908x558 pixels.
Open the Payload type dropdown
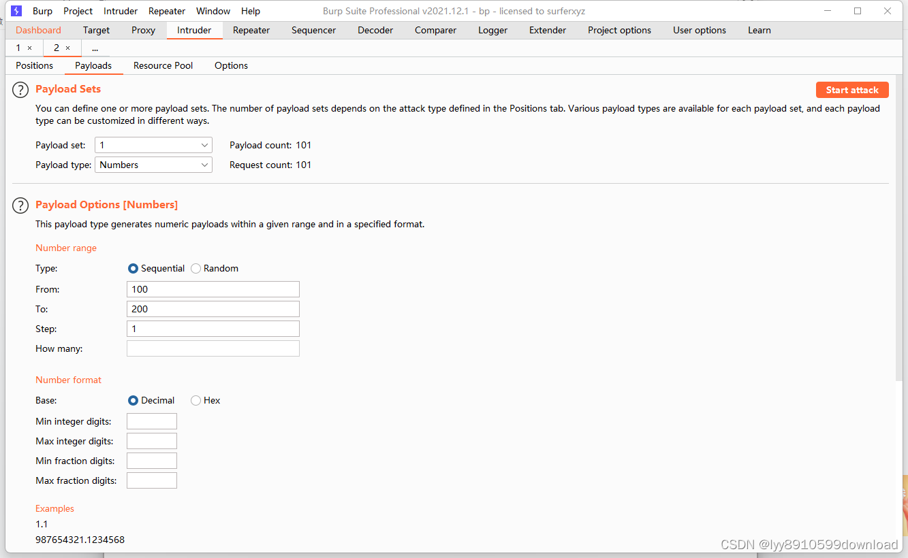tap(153, 165)
